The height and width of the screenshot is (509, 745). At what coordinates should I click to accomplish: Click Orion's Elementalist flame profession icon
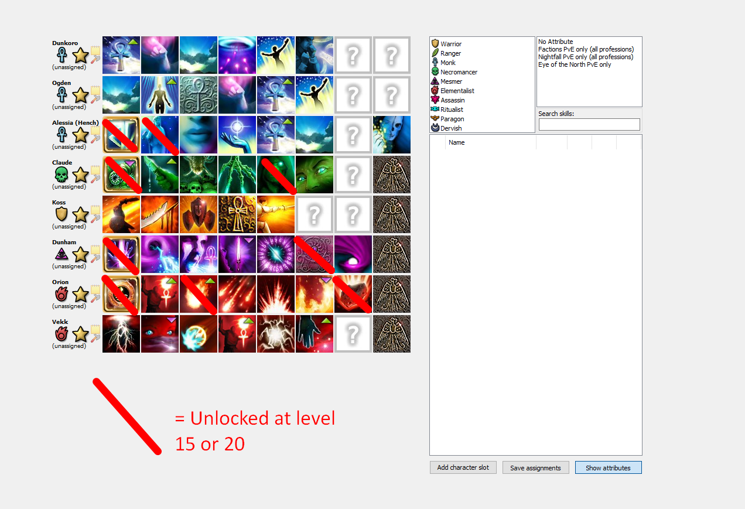61,295
